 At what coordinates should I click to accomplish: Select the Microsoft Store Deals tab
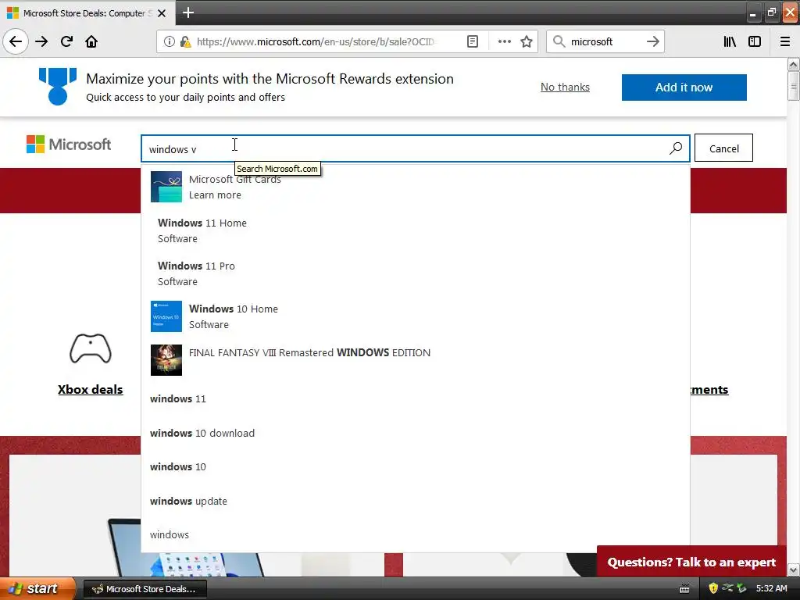(x=87, y=13)
